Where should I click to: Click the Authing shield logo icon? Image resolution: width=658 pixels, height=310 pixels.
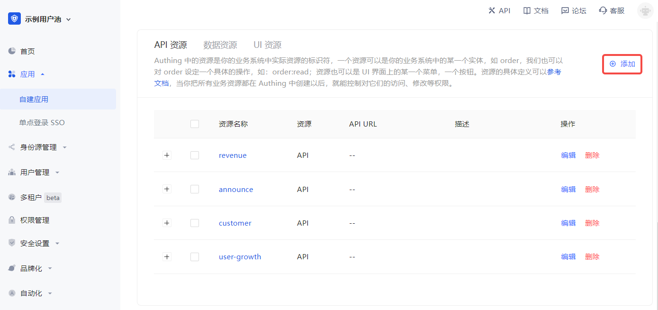coord(14,19)
